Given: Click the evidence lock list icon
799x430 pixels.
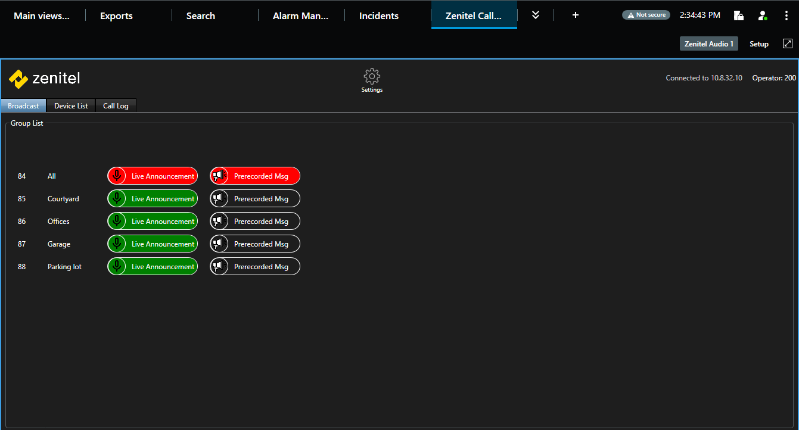Looking at the screenshot, I should click(x=738, y=15).
